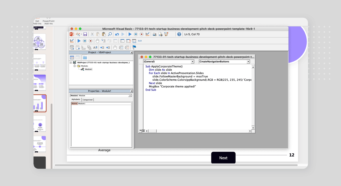
Task: Click the code window's scroll up arrow
Action: (253, 67)
